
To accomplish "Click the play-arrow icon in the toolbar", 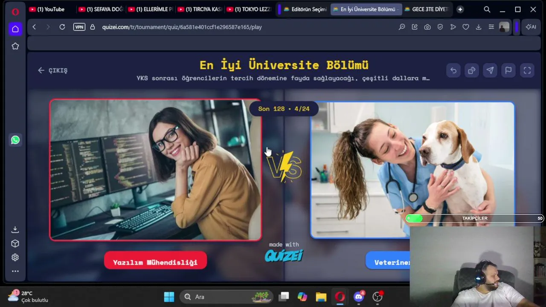I will point(453,27).
